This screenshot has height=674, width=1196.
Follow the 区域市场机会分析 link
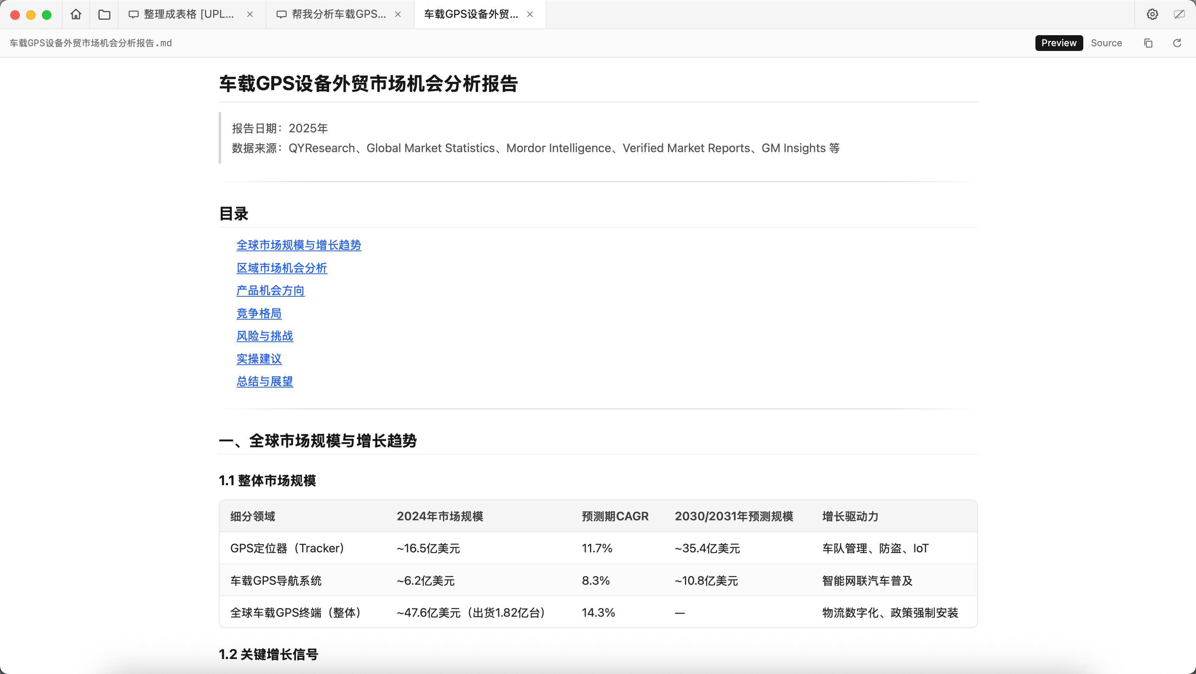[x=282, y=267]
